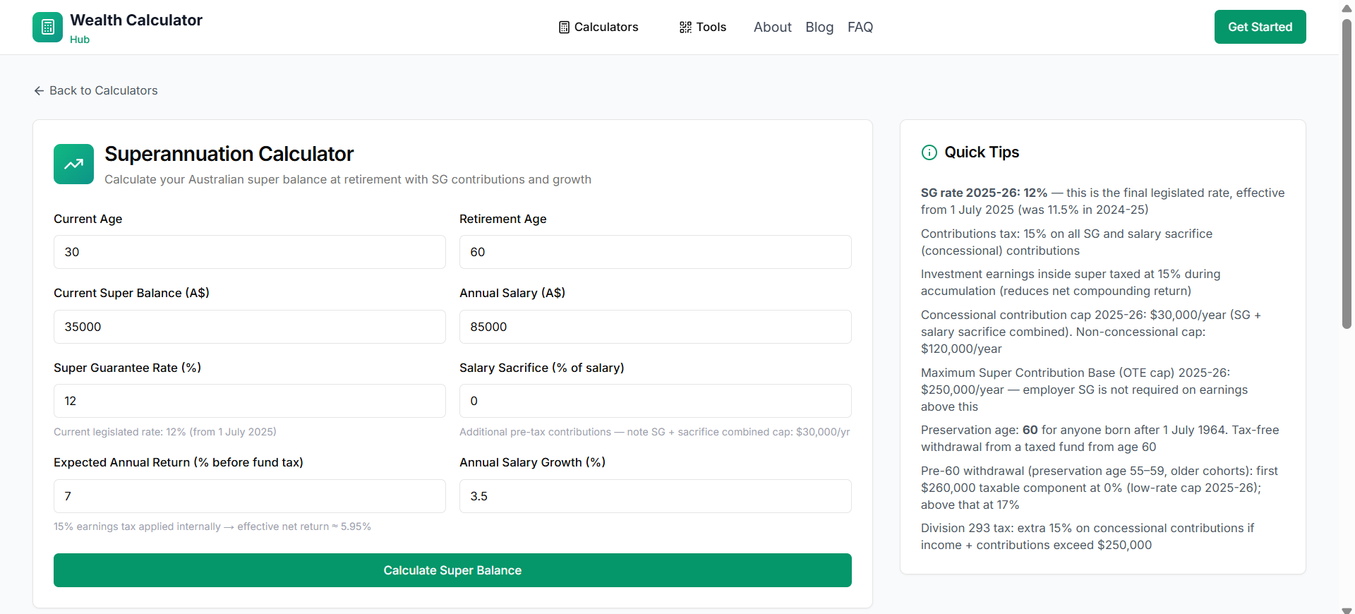1355x614 pixels.
Task: Focus the Retirement Age field
Action: pos(656,252)
